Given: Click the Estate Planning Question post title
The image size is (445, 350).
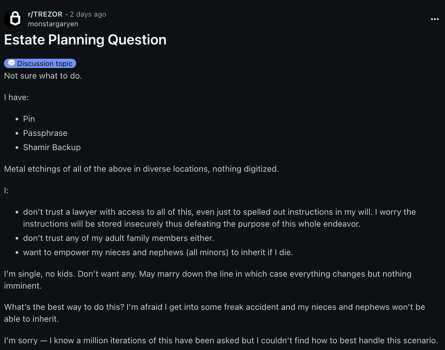Looking at the screenshot, I should pos(85,40).
